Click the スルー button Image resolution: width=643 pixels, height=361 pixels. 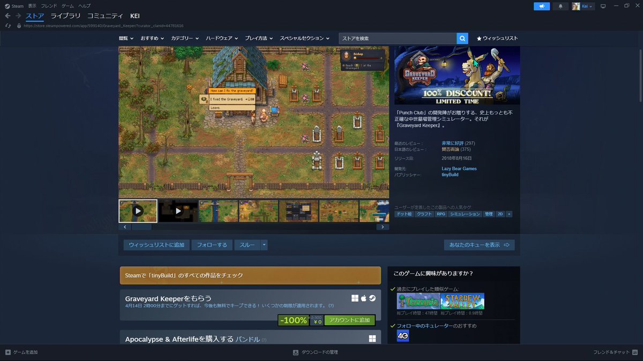click(x=247, y=245)
